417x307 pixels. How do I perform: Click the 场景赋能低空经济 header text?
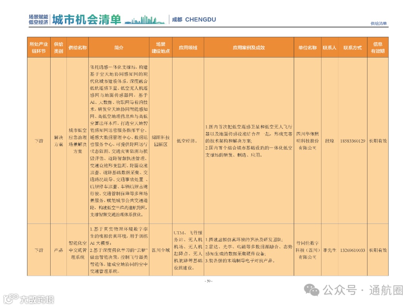point(38,19)
